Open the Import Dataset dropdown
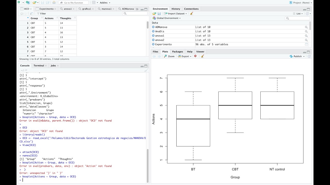 click(x=175, y=14)
